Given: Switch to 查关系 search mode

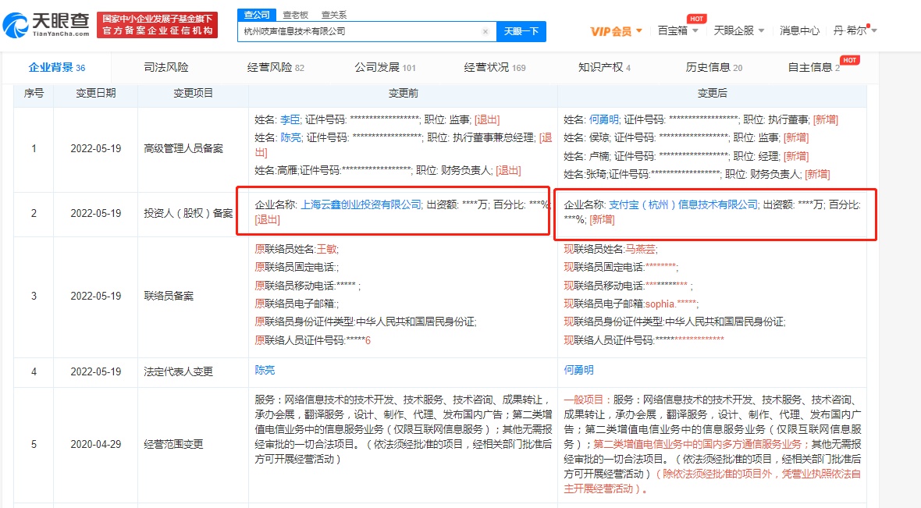Looking at the screenshot, I should pos(336,14).
